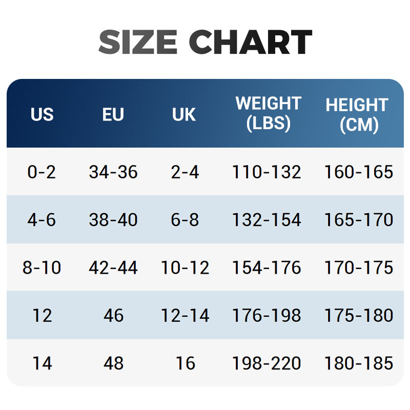Select the US column header
Screen dimensions: 410x410
[42, 114]
